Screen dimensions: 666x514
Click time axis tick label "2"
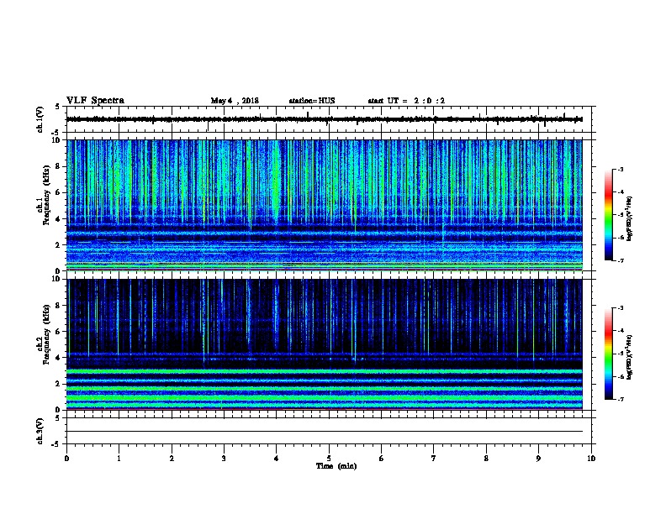click(172, 459)
